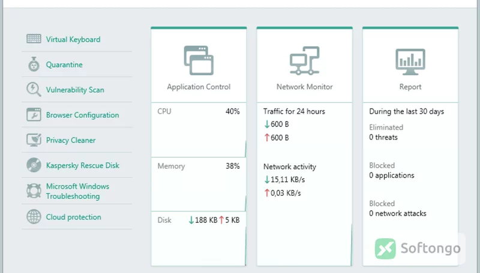Click the Cloud protection globe icon

pos(34,217)
